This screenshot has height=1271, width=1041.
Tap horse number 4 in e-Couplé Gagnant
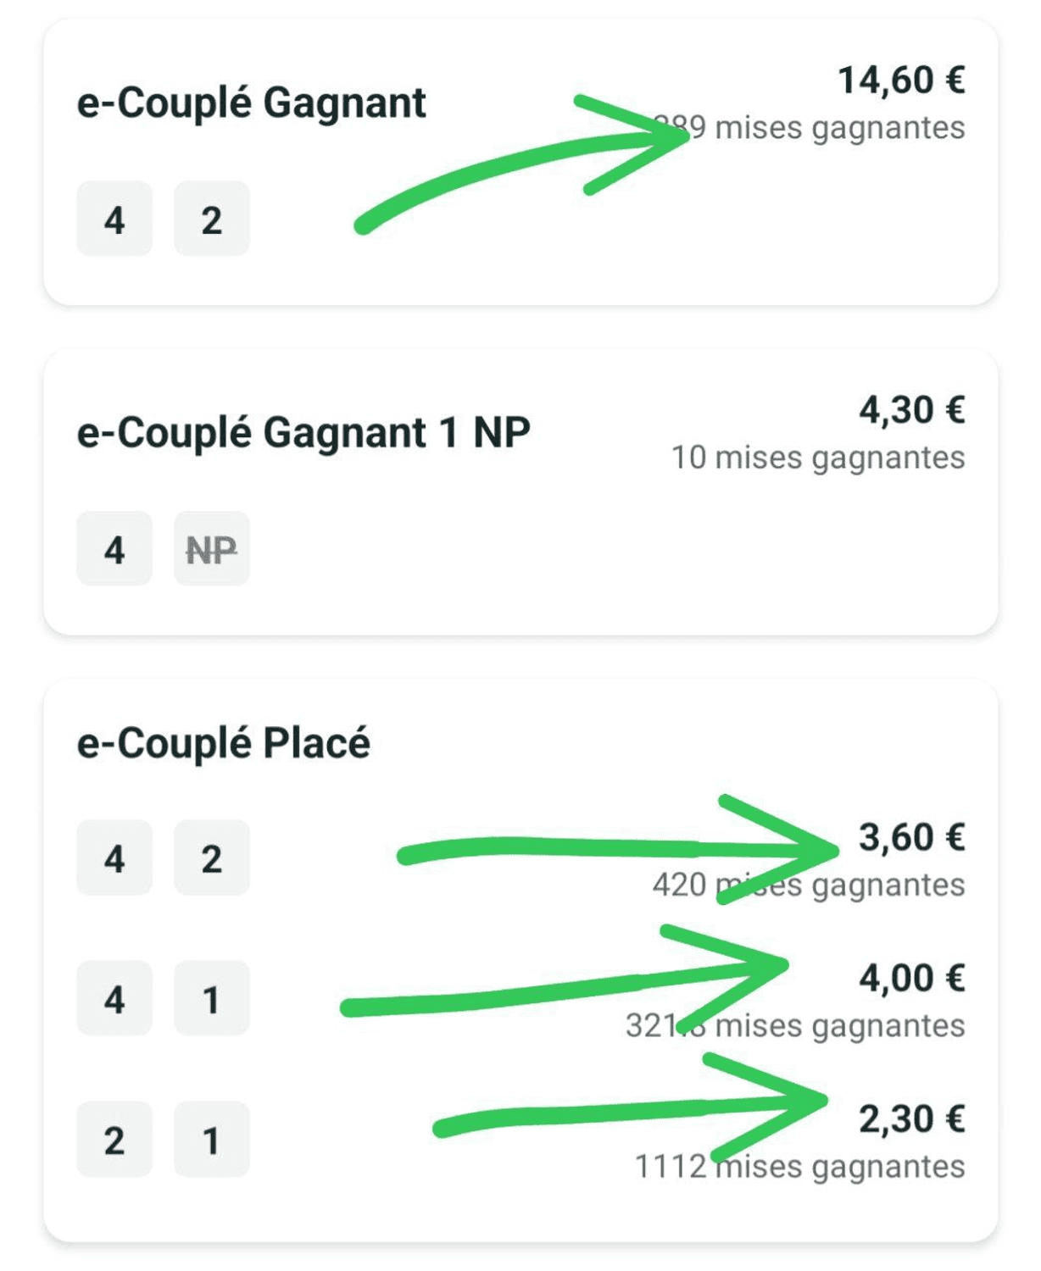[x=114, y=219]
